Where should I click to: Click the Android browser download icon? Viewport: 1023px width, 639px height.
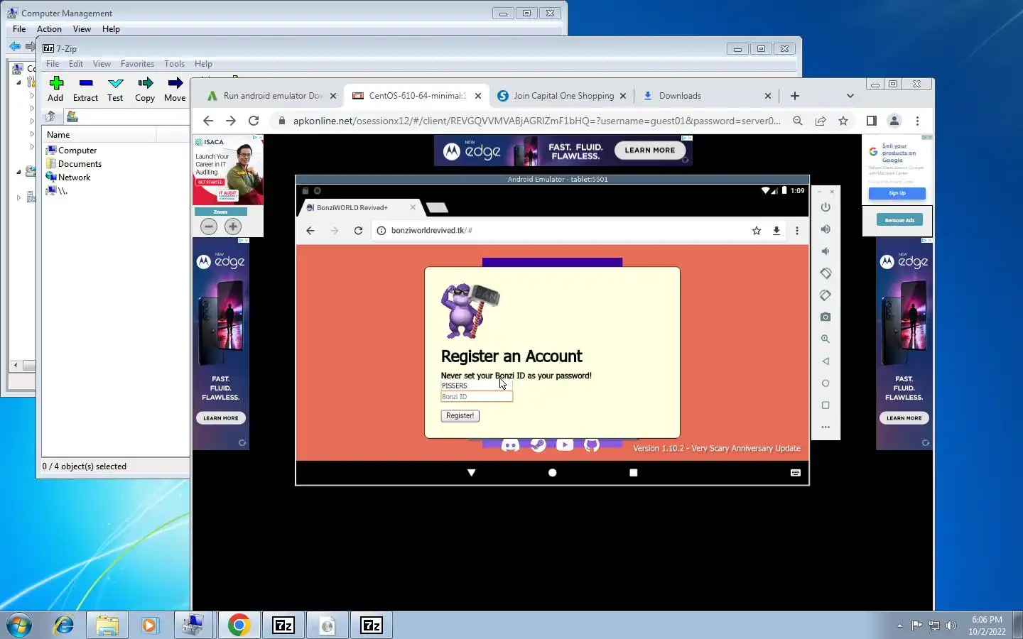tap(776, 231)
